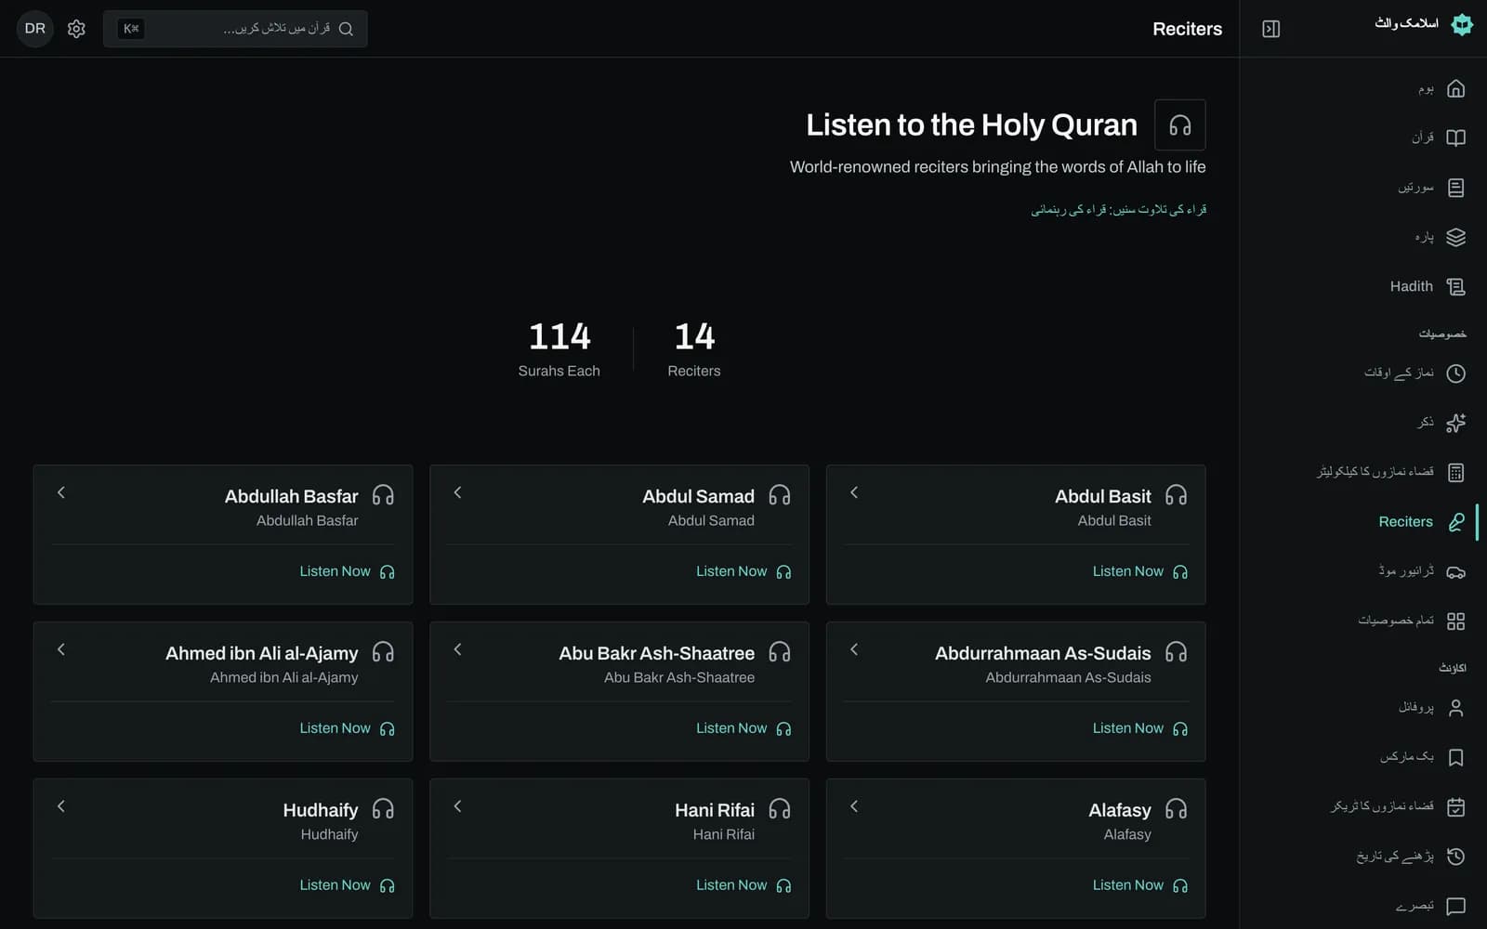Open driver mode car icon

(x=1455, y=571)
